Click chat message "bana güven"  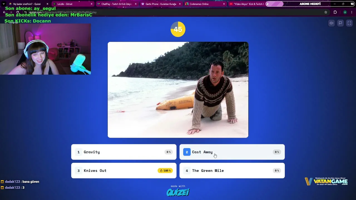[x=31, y=182]
